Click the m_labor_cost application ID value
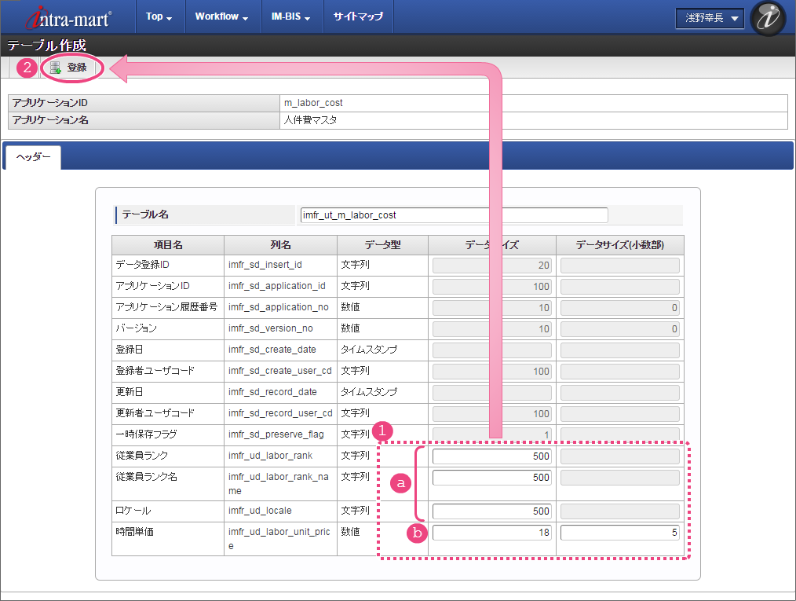Viewport: 796px width, 601px height. [313, 103]
